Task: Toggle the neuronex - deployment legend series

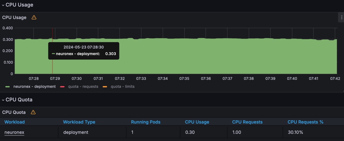Action: tap(34, 87)
